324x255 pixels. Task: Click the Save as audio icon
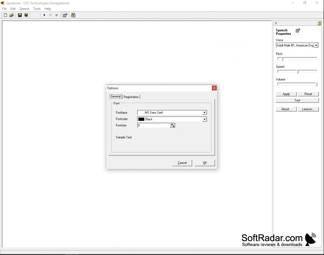point(26,15)
